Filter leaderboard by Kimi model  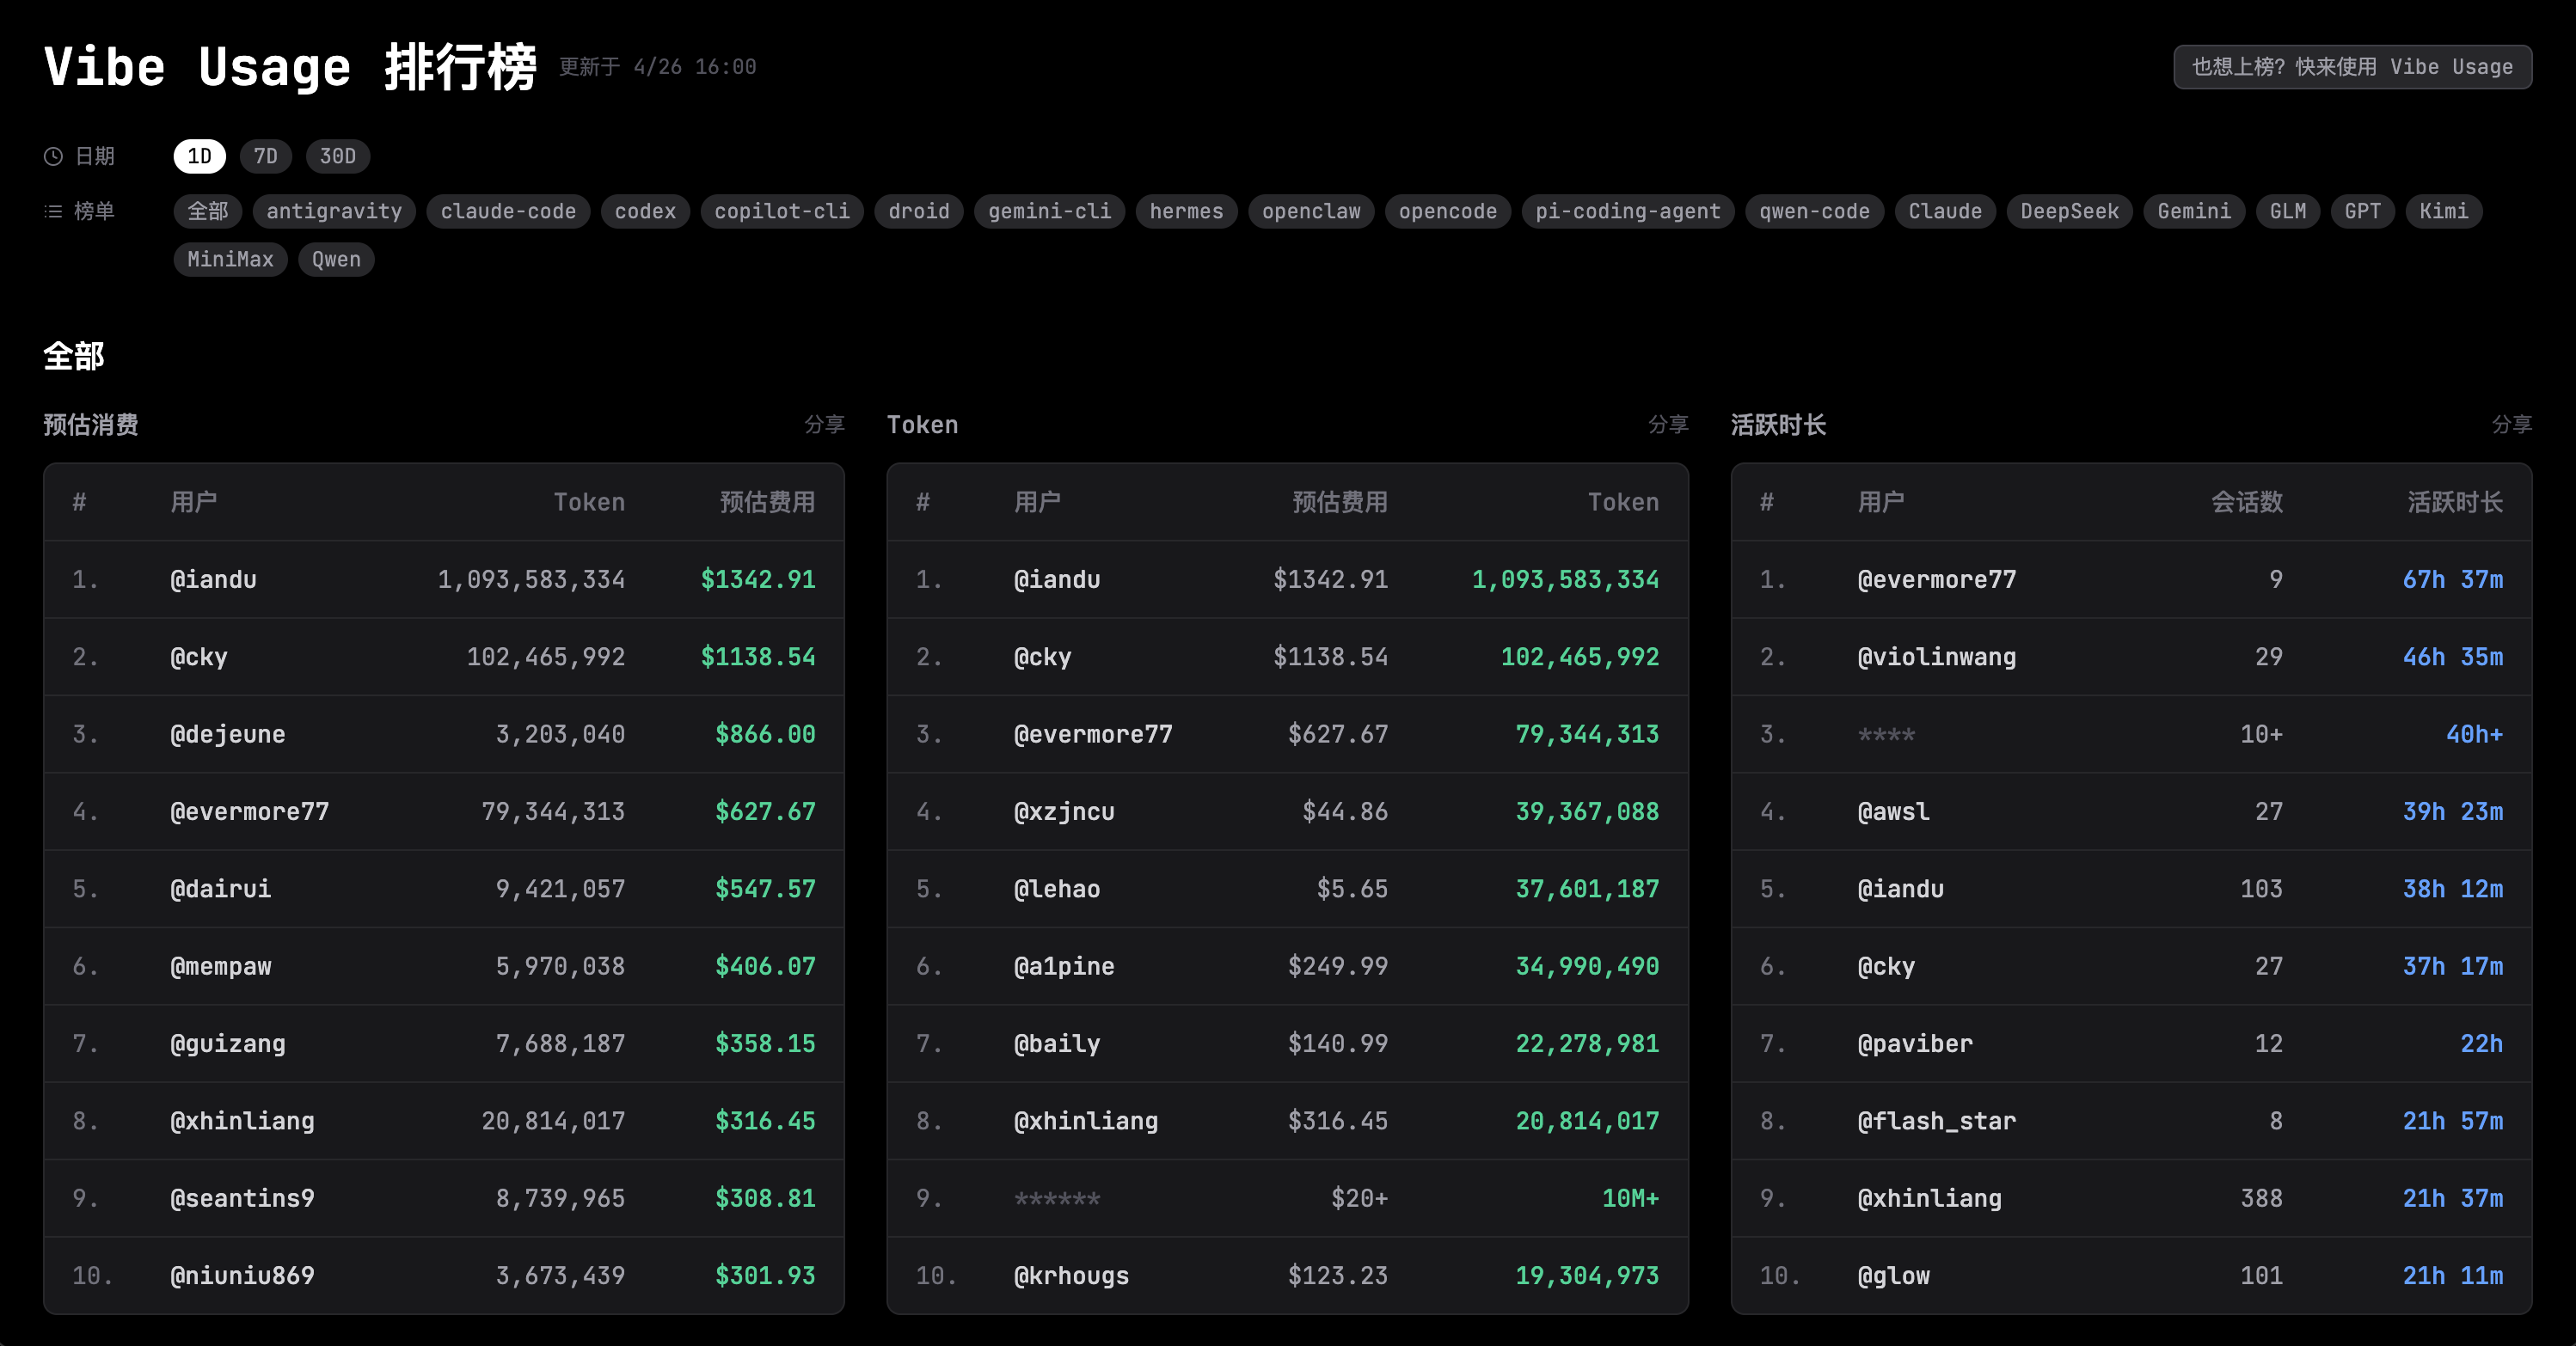[x=2443, y=211]
